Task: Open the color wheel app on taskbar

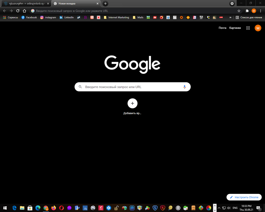Action: click(x=209, y=208)
